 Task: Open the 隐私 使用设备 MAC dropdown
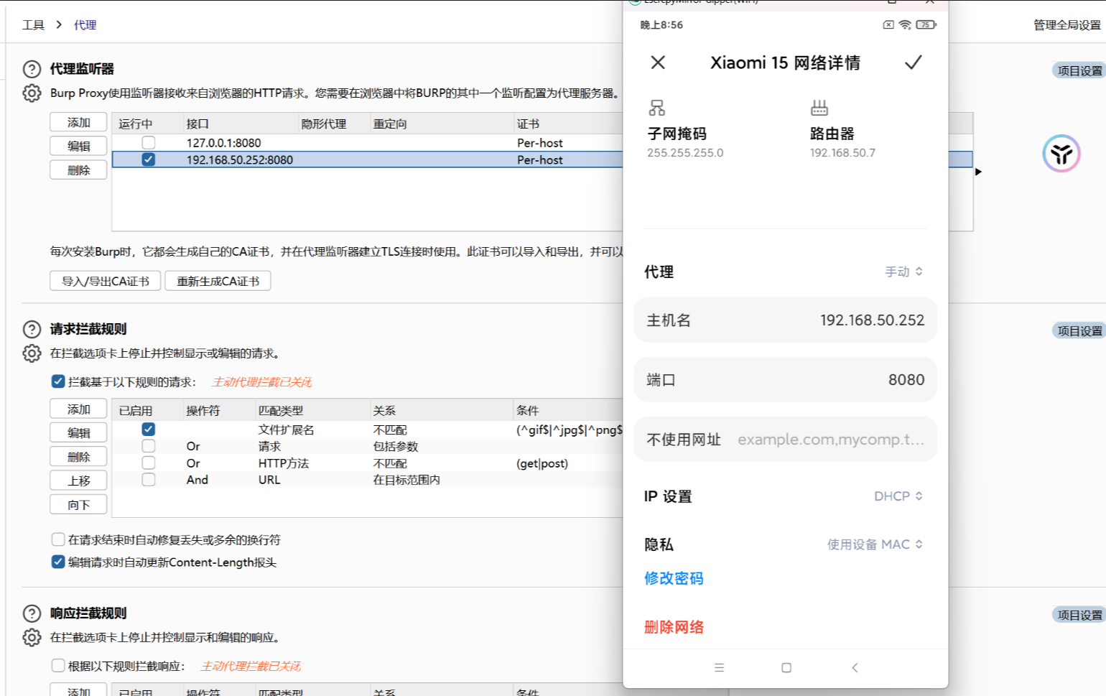click(875, 544)
